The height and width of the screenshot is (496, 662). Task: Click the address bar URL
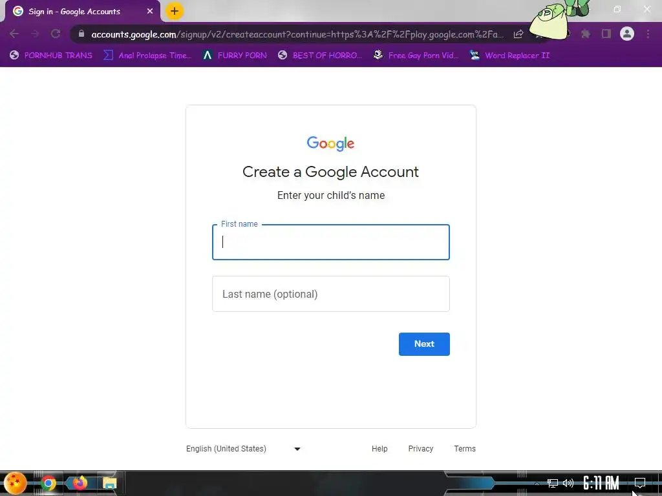297,34
